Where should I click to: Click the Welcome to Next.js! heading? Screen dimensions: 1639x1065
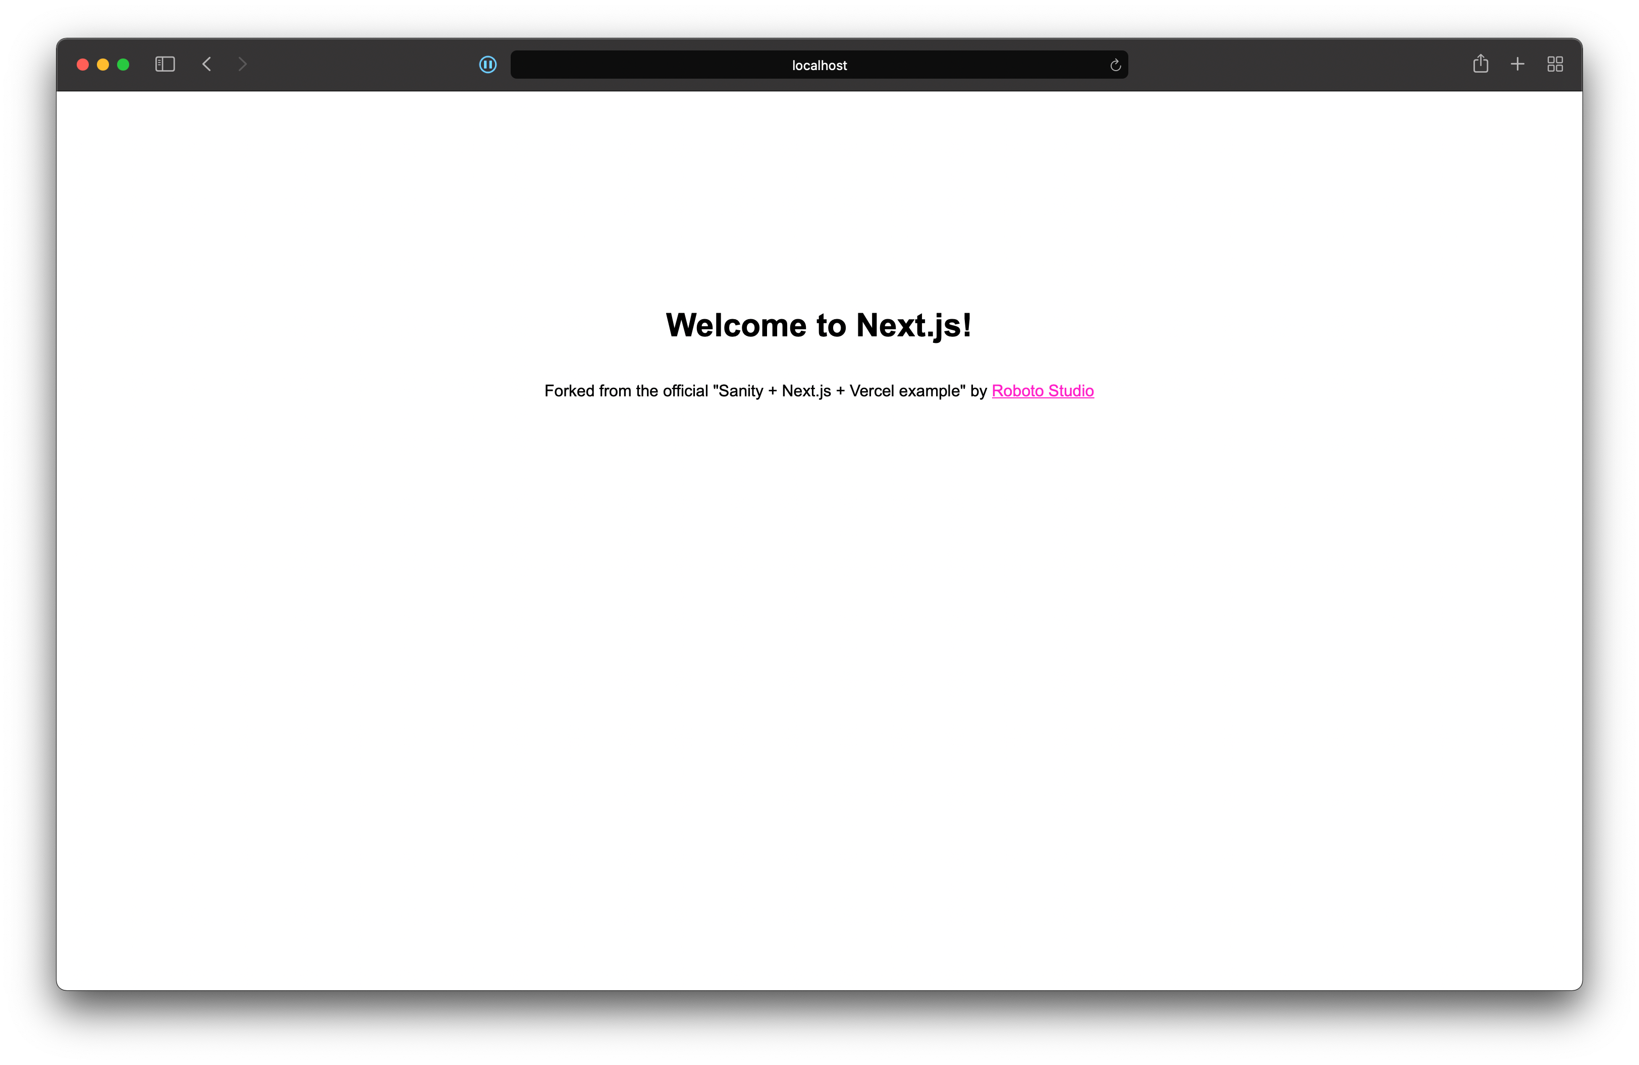818,325
